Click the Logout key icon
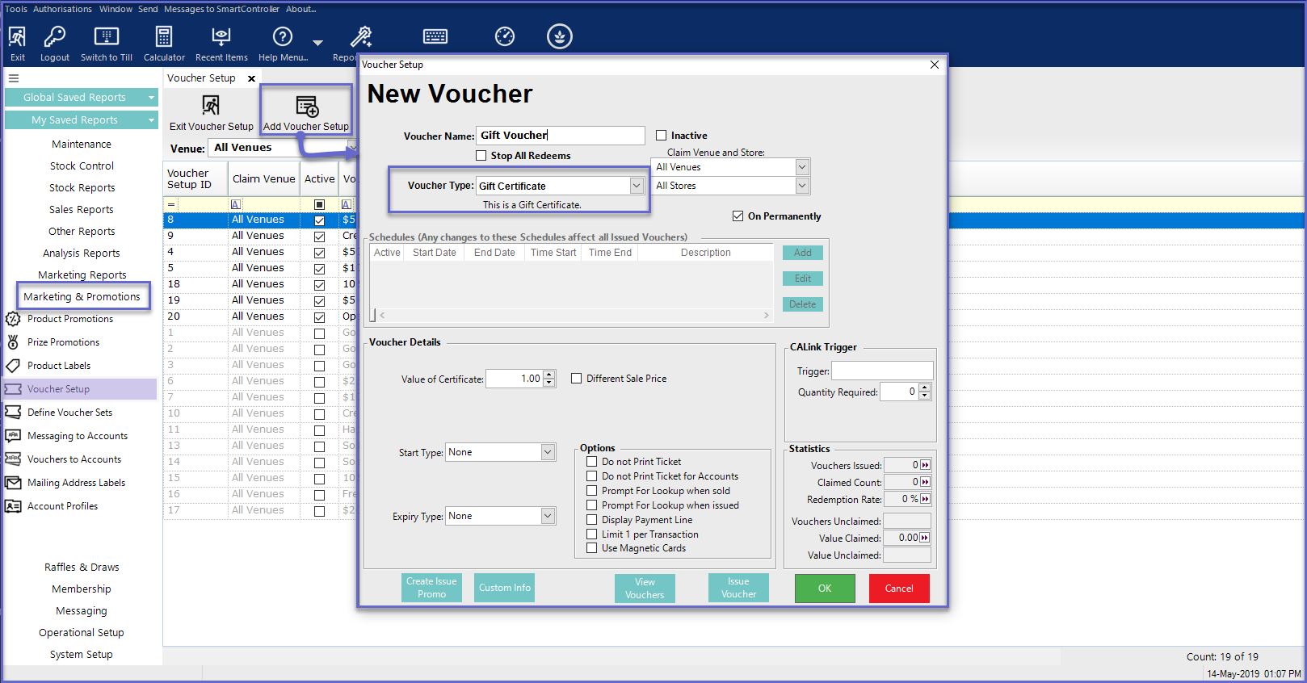Viewport: 1307px width, 683px height. 54,37
